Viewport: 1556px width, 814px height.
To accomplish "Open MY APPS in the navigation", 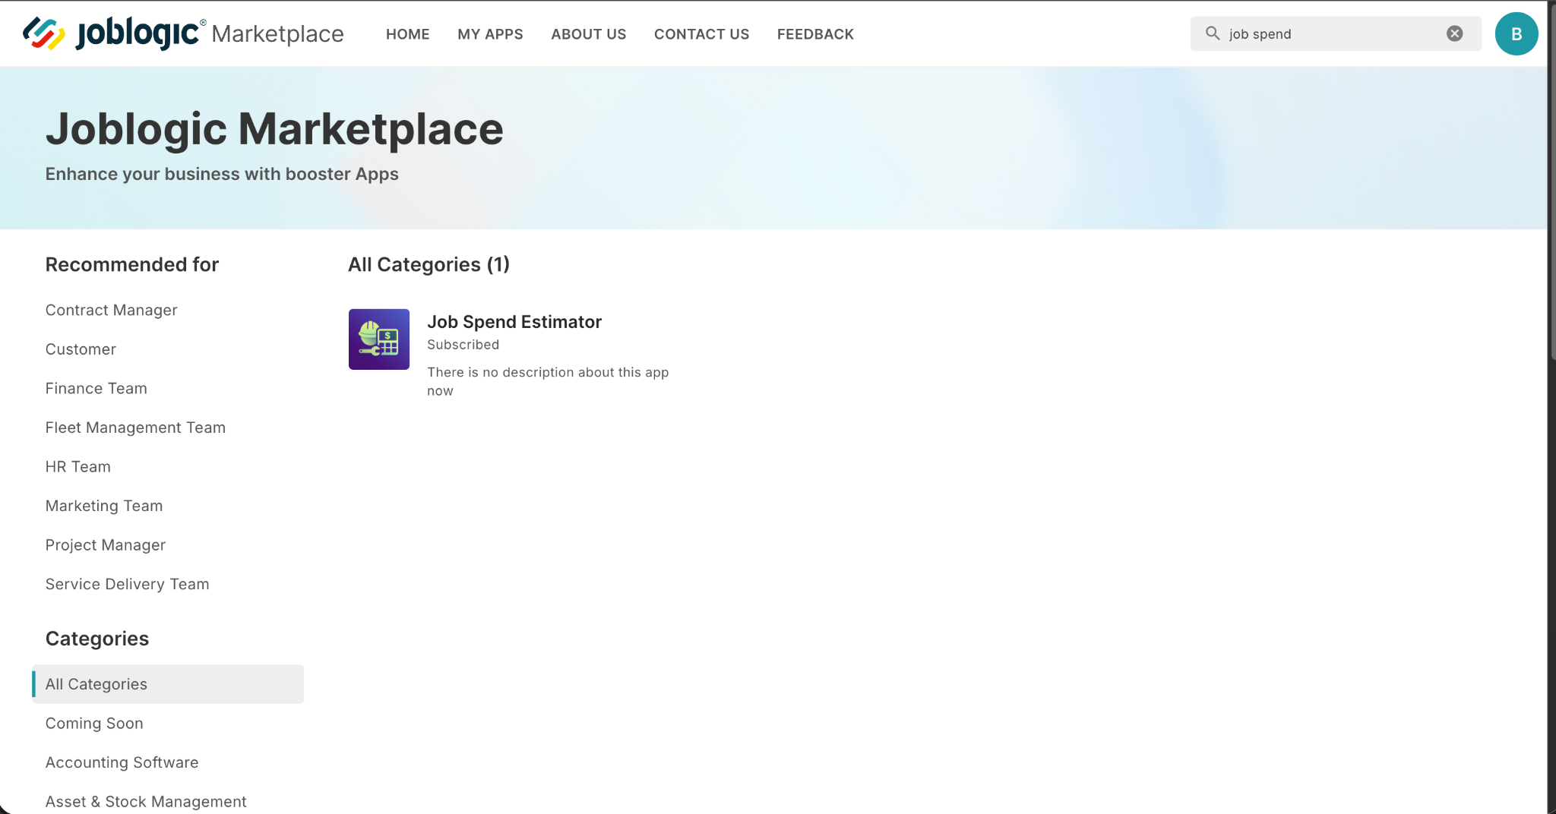I will [490, 34].
